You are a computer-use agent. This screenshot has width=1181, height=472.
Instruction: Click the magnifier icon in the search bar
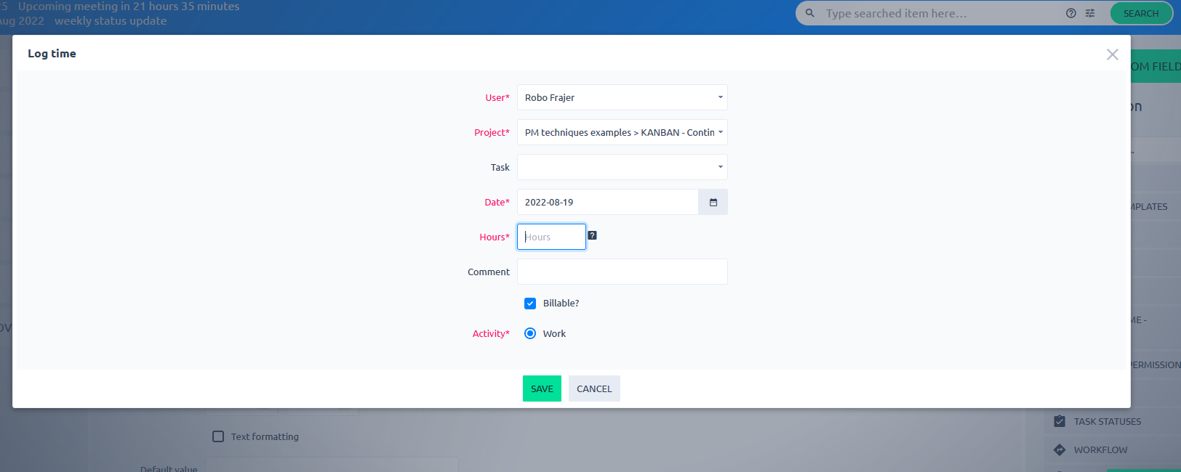coord(809,13)
